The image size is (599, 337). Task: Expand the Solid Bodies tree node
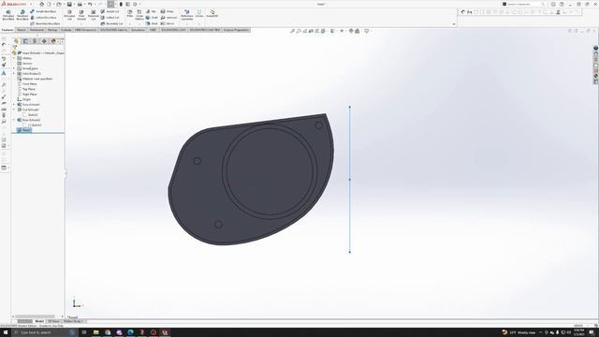pyautogui.click(x=14, y=73)
